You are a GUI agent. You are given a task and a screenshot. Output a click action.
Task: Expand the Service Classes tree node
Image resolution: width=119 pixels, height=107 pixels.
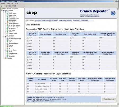point(6,50)
